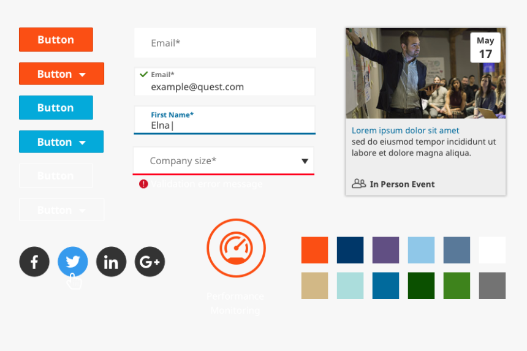Click the red validation error icon
Image resolution: width=527 pixels, height=351 pixels.
[143, 184]
